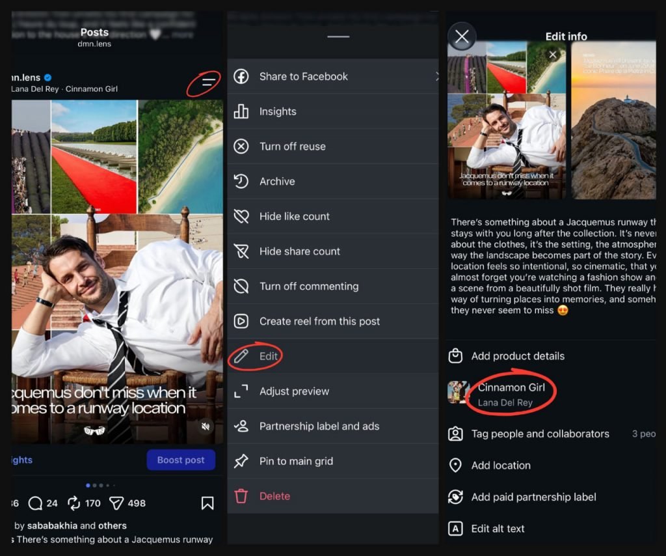Tap the location pin icon
Image resolution: width=666 pixels, height=556 pixels.
(x=455, y=466)
